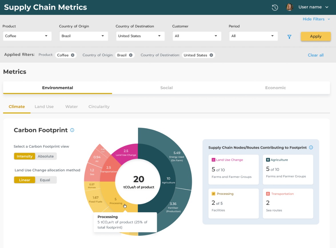The height and width of the screenshot is (248, 336).
Task: Click the history/recent activity icon
Action: coord(275,7)
